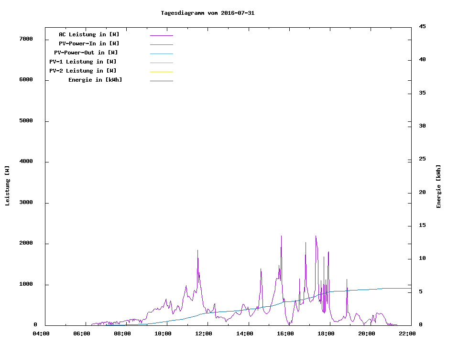Click the 22:00 tick label on time axis
459x344 pixels.
coord(407,333)
